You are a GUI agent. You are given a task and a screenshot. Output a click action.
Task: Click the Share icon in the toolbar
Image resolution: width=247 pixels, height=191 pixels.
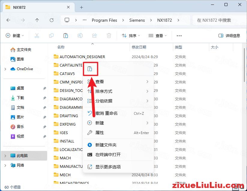click(95, 36)
